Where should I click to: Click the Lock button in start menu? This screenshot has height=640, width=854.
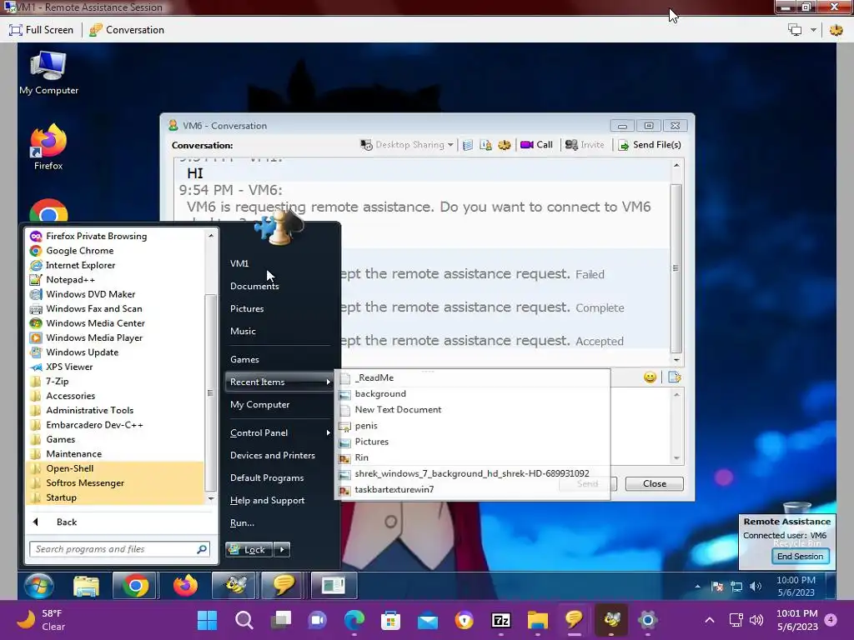[249, 549]
